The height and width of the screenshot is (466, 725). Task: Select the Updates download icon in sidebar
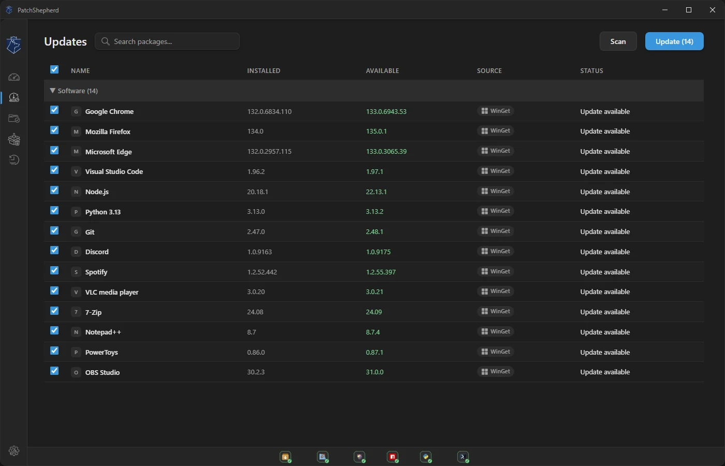[x=14, y=97]
